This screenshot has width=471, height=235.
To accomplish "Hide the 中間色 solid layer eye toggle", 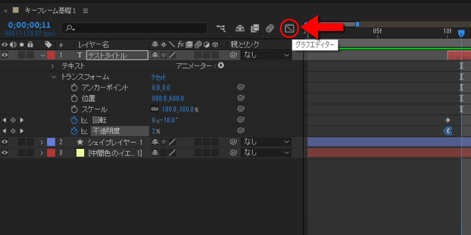I will point(5,153).
